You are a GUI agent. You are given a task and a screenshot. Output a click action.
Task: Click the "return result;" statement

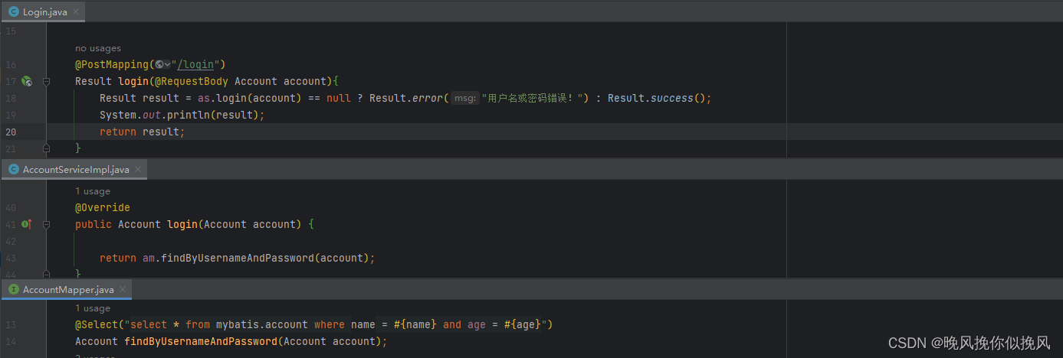[x=143, y=132]
